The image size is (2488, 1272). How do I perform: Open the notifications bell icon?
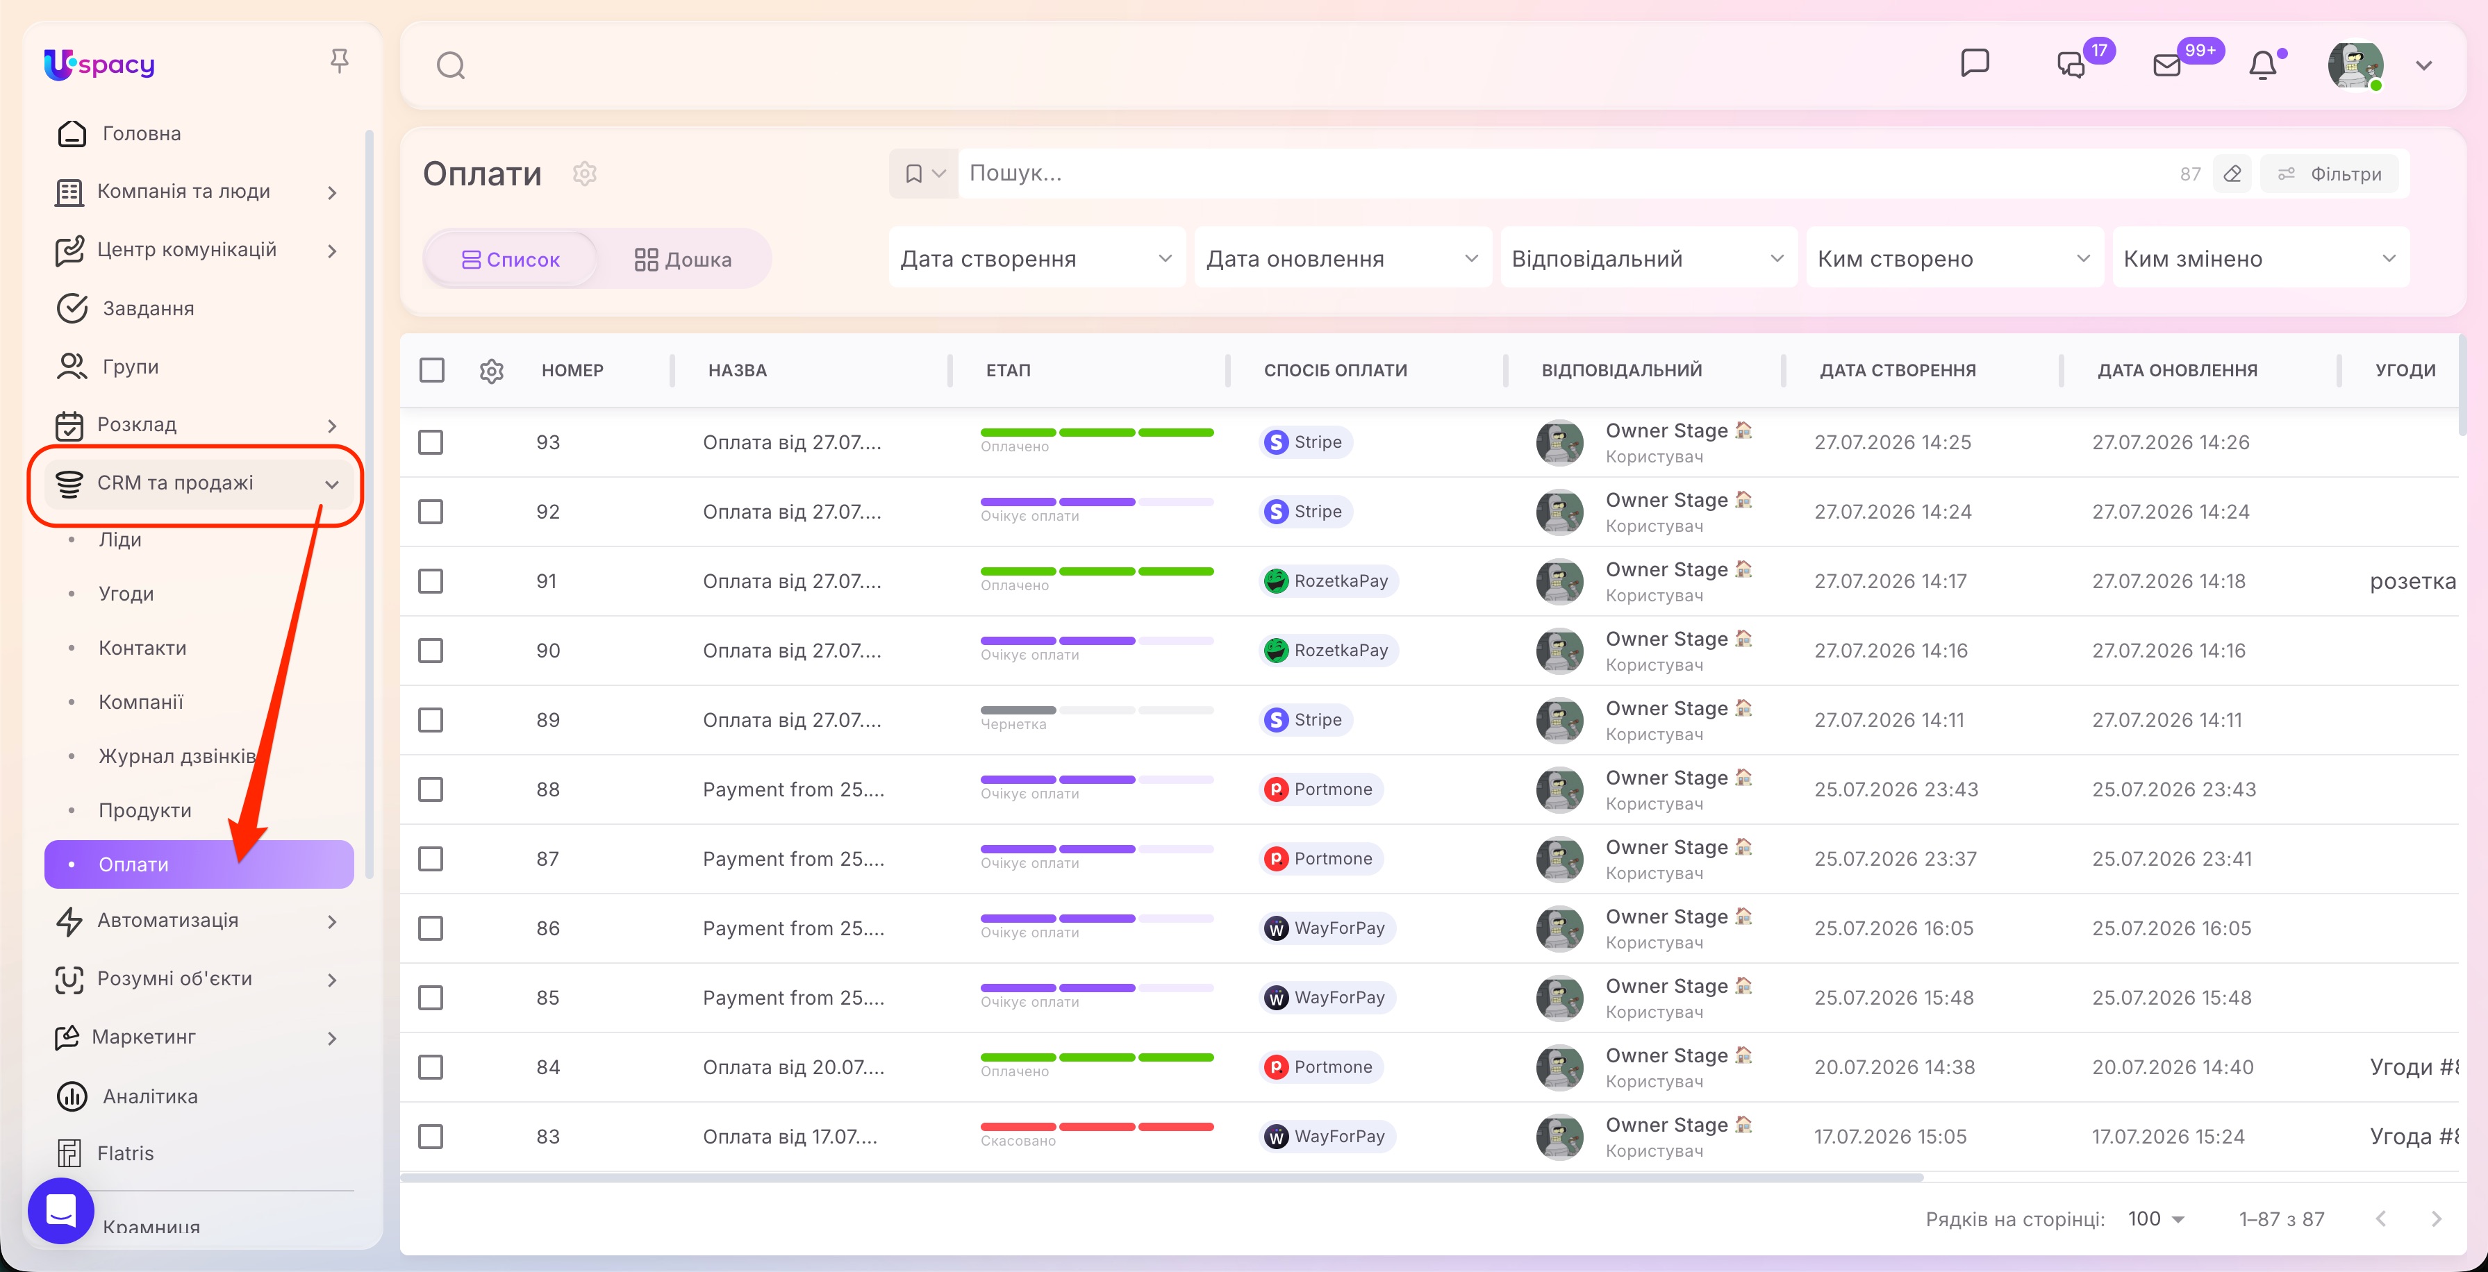pos(2263,66)
